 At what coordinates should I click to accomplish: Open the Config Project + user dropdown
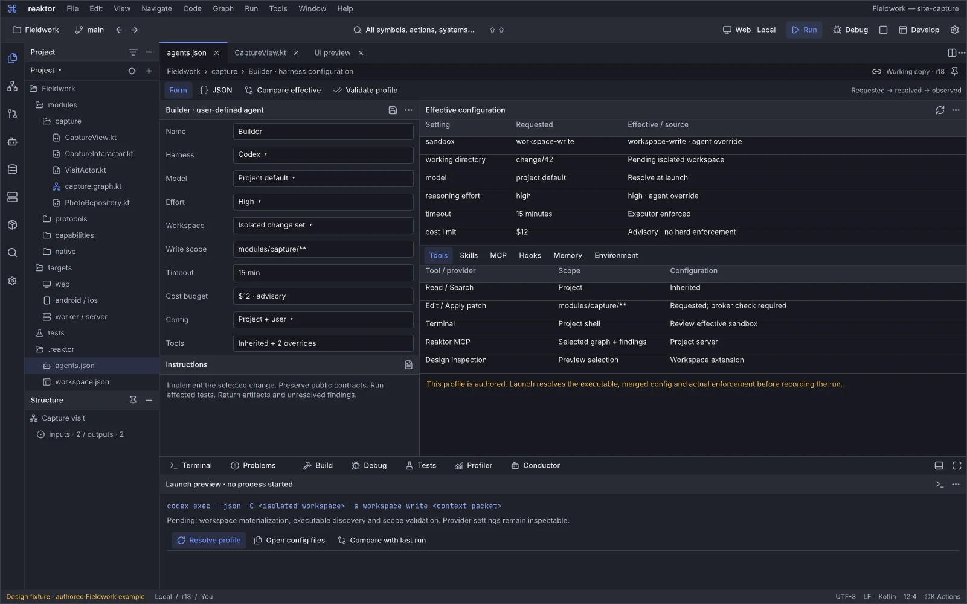pos(323,319)
